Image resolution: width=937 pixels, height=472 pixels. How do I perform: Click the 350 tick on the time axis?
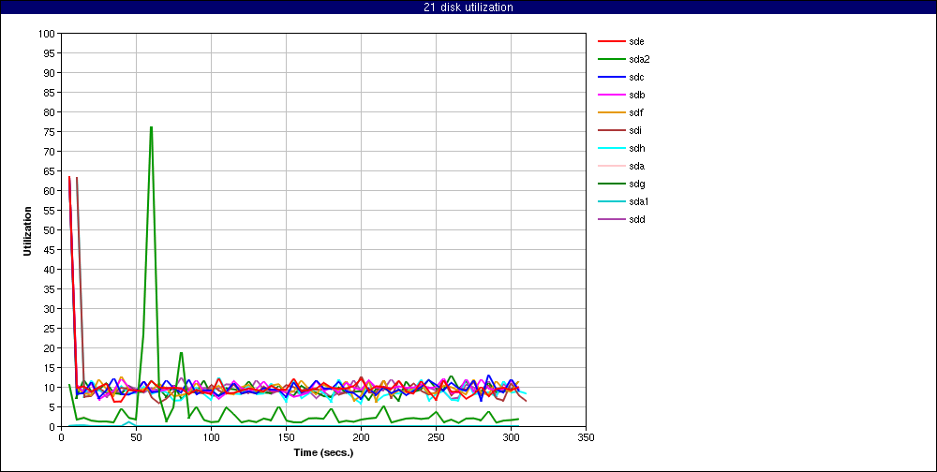[587, 438]
